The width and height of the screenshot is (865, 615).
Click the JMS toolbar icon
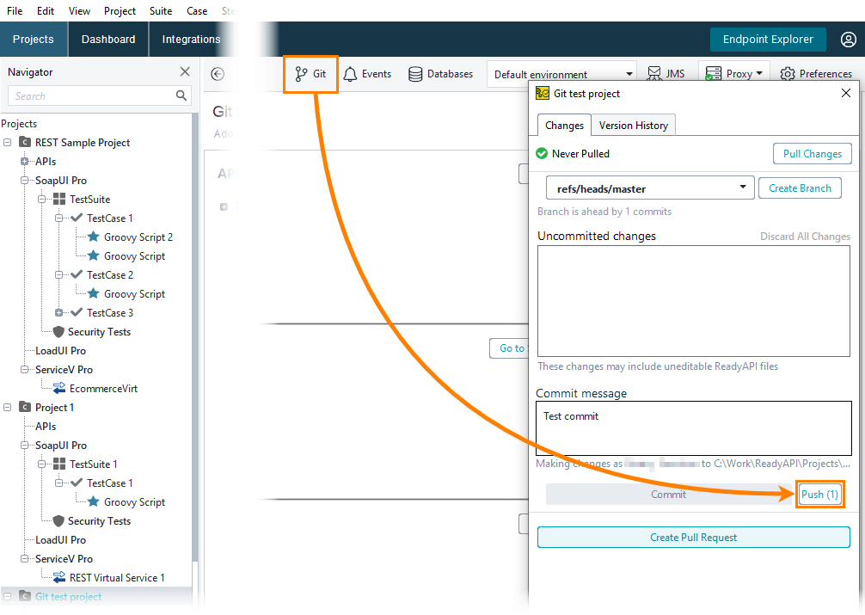(654, 74)
